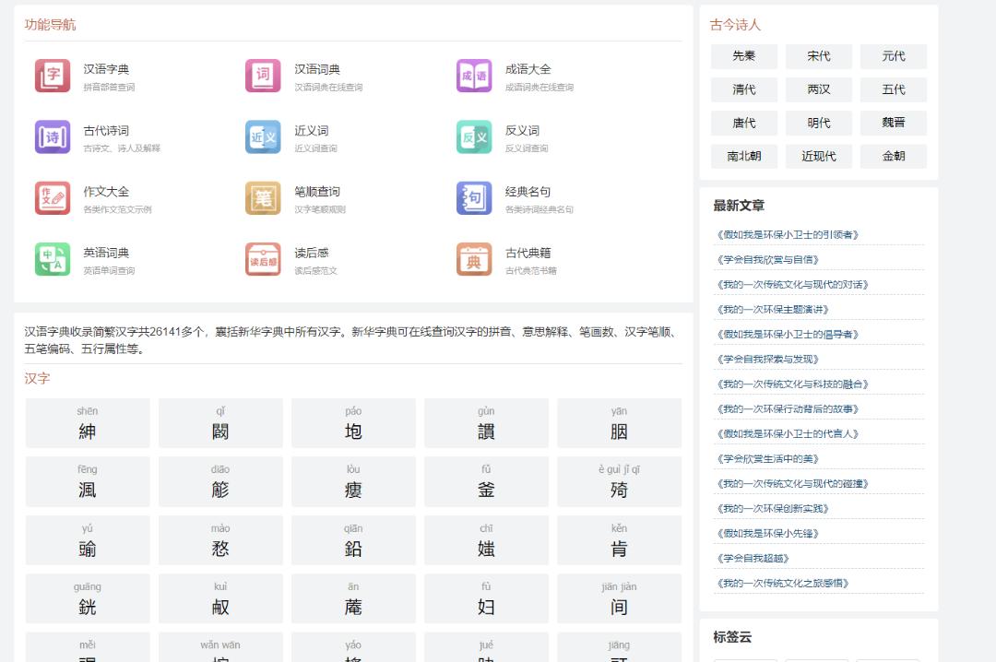Click the 成语大全 purple book icon
The image size is (996, 662).
474,76
